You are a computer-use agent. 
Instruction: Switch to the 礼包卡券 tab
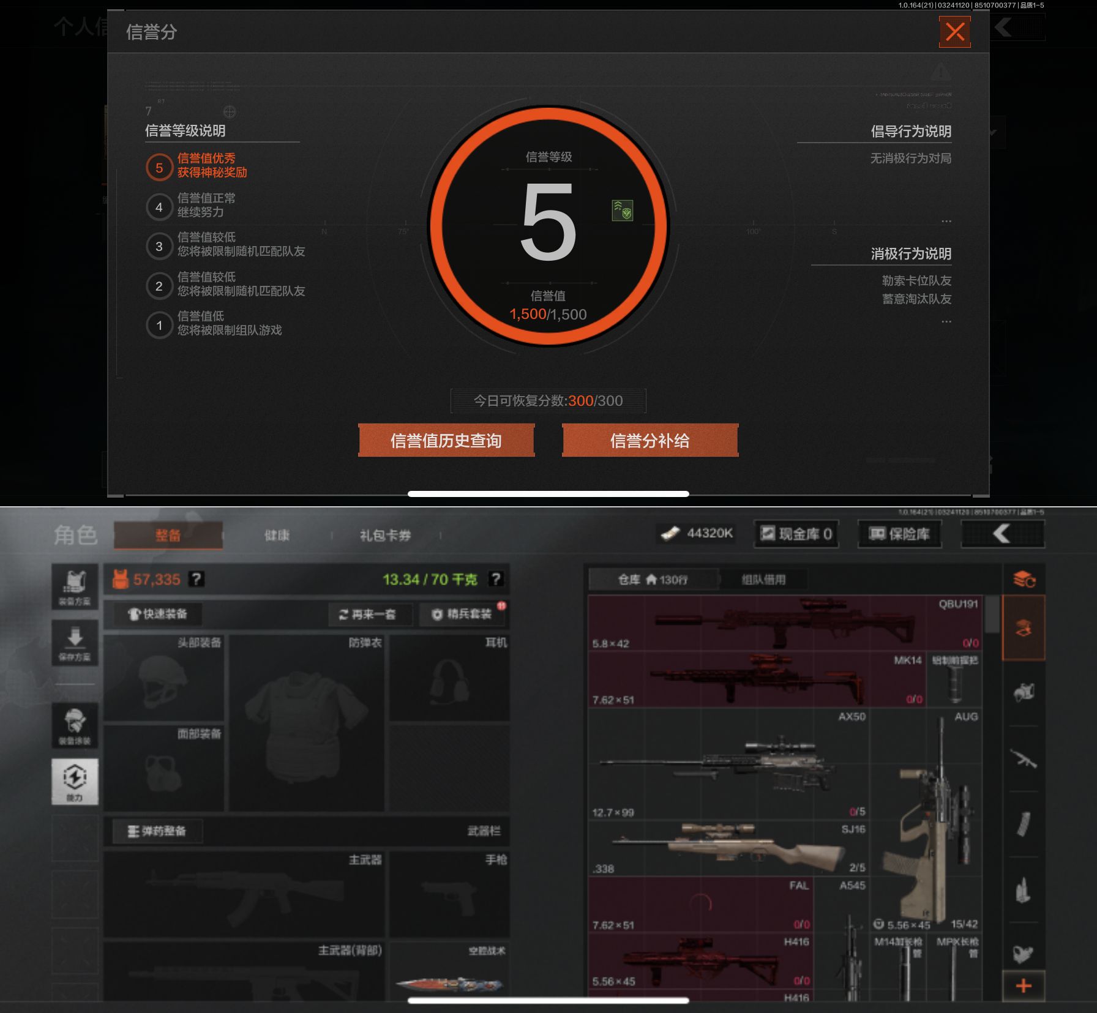click(x=385, y=536)
